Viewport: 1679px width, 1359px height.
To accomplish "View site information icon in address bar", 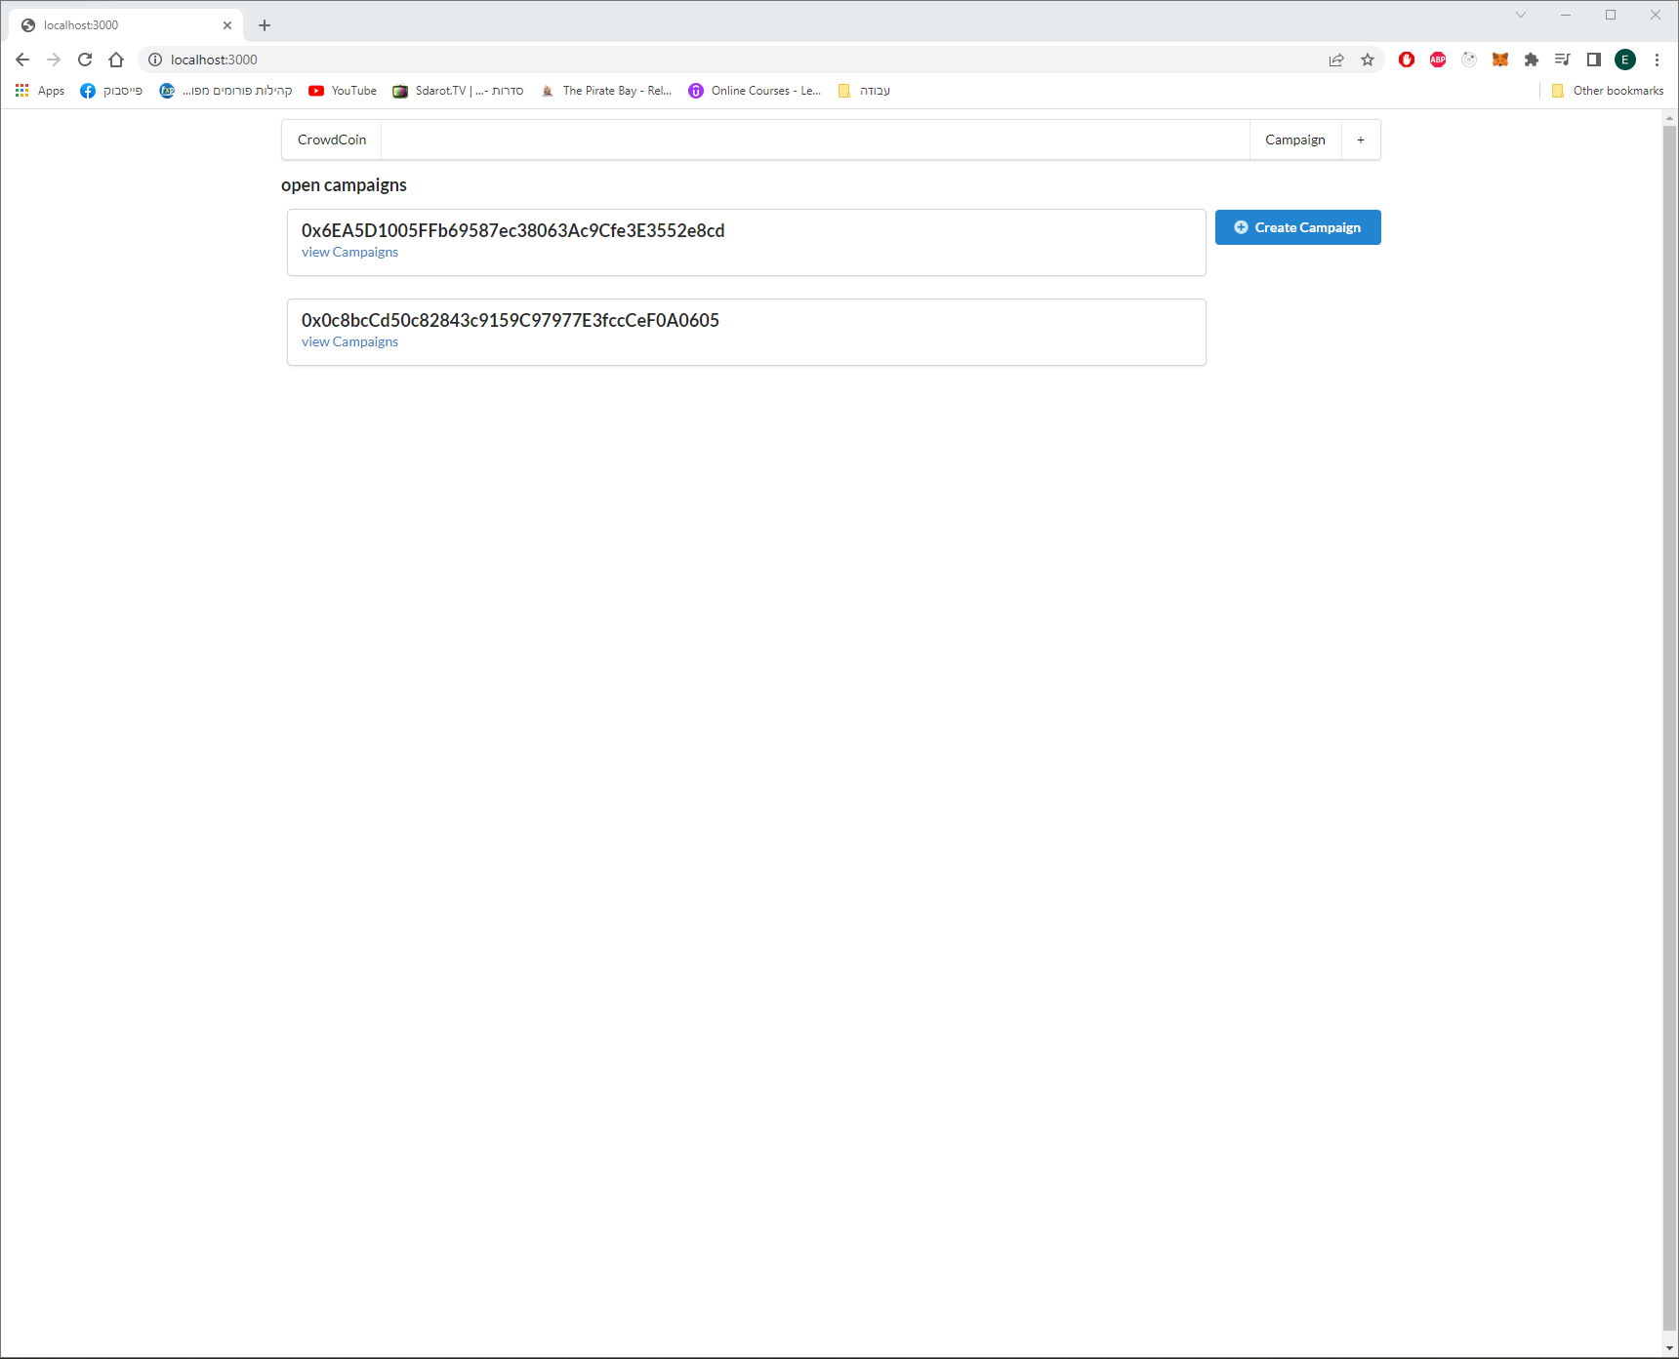I will click(x=154, y=60).
